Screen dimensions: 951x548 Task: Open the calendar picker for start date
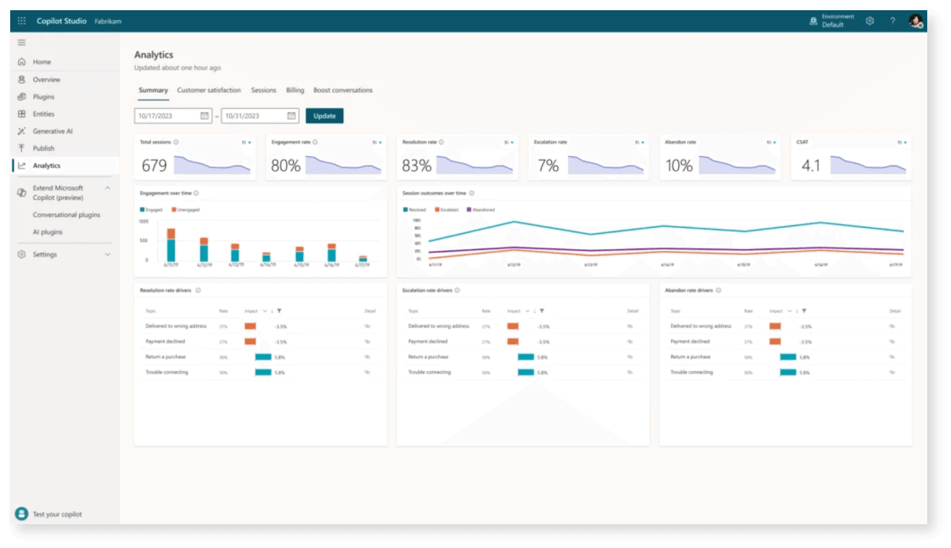pos(204,115)
